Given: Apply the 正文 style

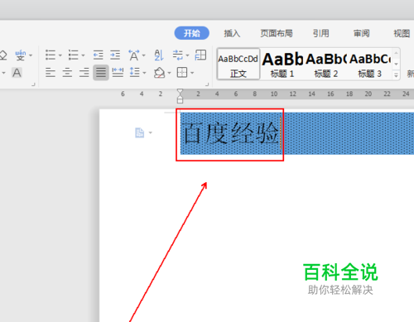Looking at the screenshot, I should coord(238,65).
